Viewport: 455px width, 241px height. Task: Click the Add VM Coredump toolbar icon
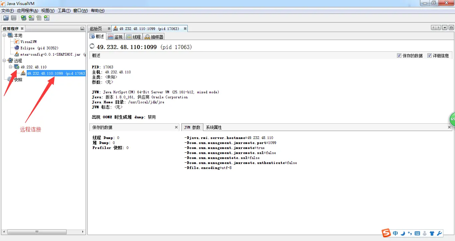coord(39,18)
